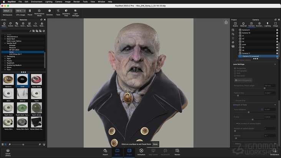Viewport: 281px width, 158px height.
Task: Select the Perspective lens radio button
Action: [x=235, y=68]
